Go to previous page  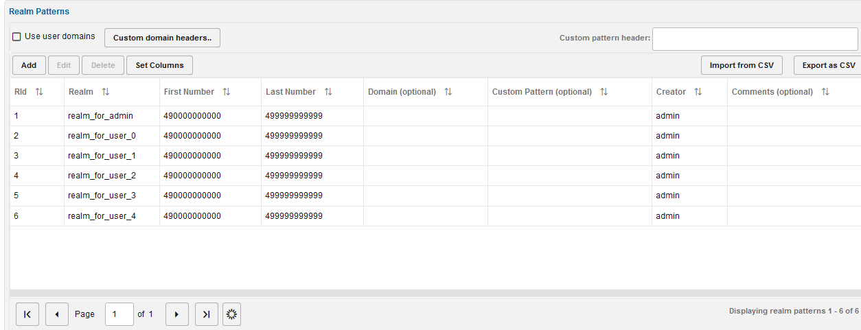click(57, 314)
